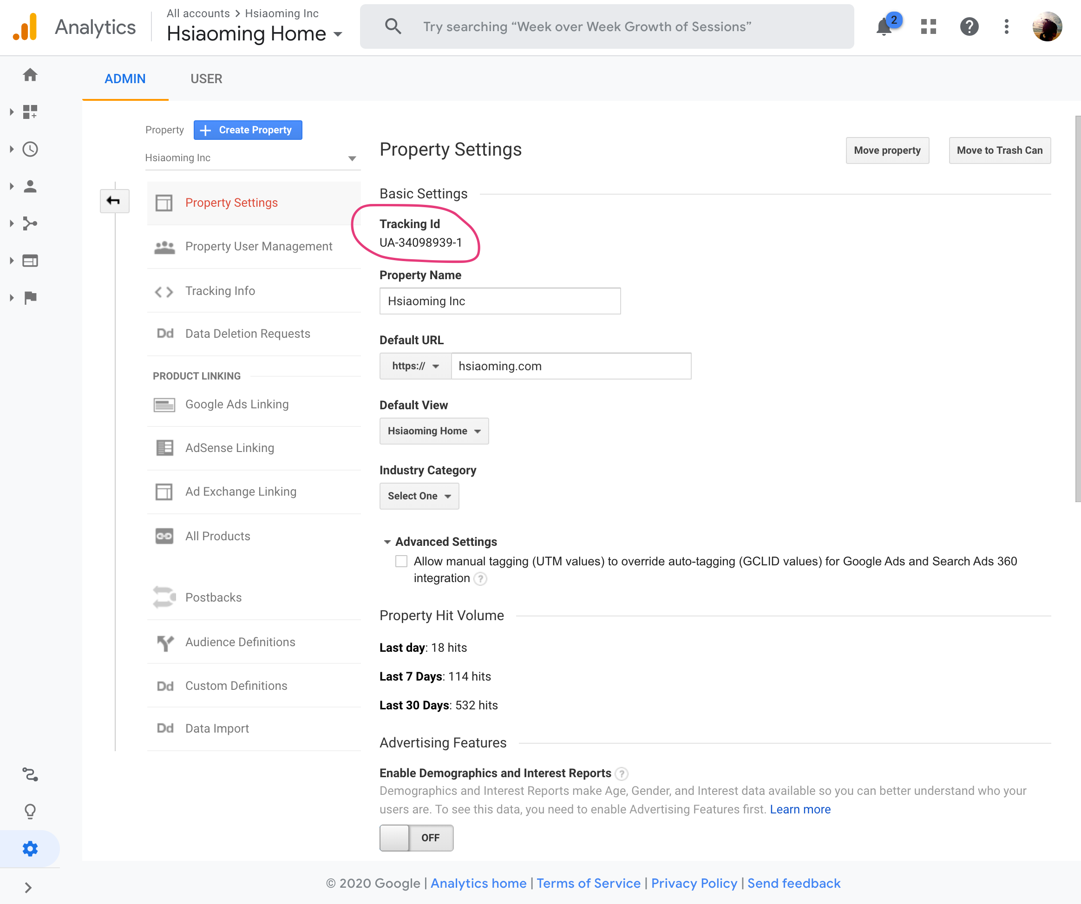
Task: Click the Create Property button
Action: click(248, 130)
